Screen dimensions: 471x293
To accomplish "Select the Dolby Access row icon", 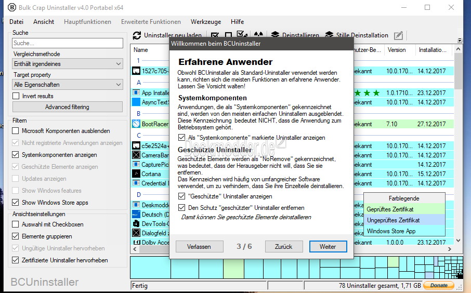I will click(136, 242).
